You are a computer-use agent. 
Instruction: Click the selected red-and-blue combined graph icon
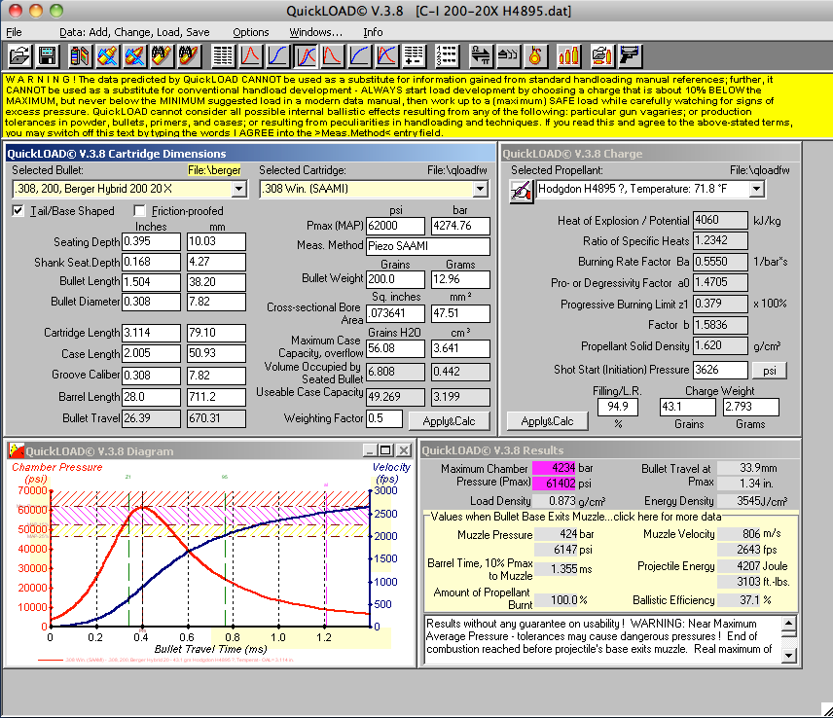[306, 55]
